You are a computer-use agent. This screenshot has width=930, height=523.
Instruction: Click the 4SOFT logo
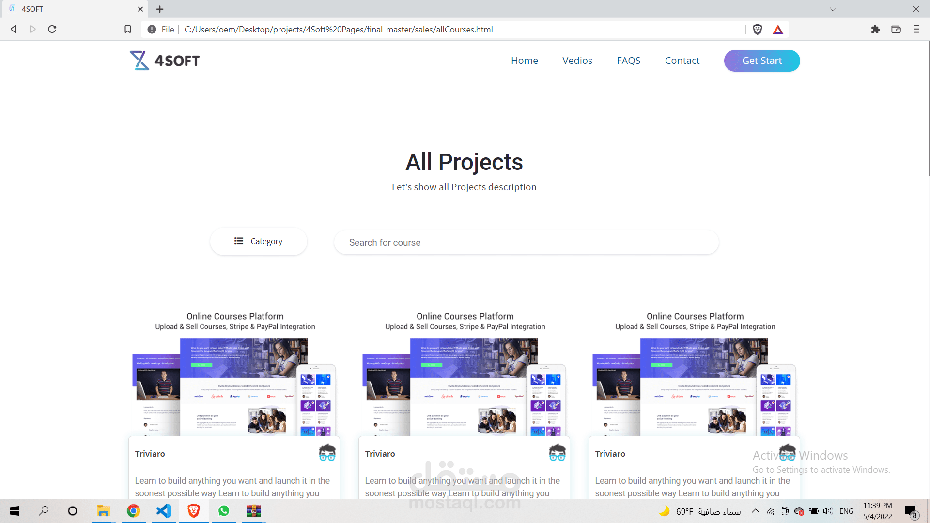pyautogui.click(x=165, y=61)
